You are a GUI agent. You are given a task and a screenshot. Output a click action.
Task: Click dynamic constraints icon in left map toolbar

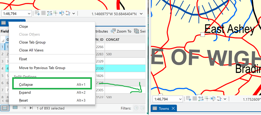(x=68, y=13)
